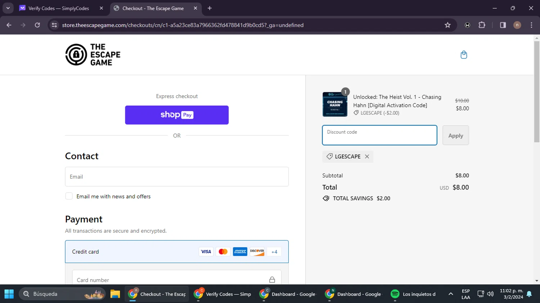Close the Checkout - The Escape Game tab
The height and width of the screenshot is (303, 540).
pyautogui.click(x=195, y=8)
